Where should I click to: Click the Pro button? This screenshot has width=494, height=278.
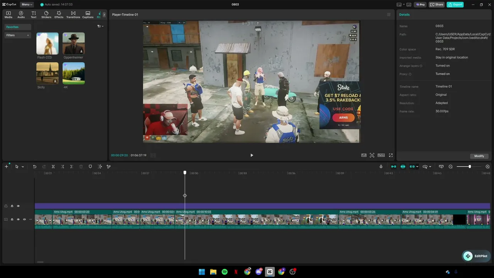(x=420, y=5)
